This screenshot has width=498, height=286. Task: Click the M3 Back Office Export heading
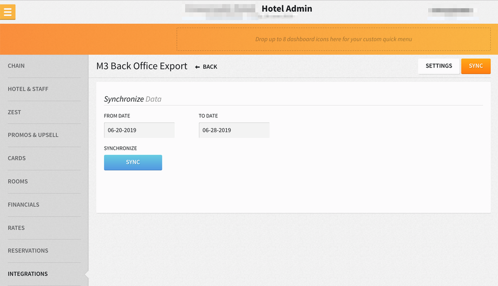pos(142,66)
